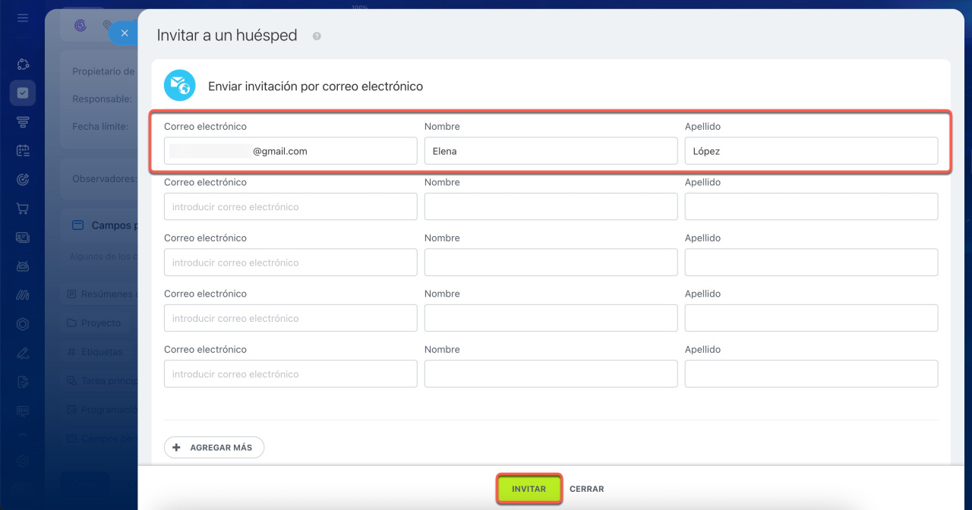Focus the fourth row Nombre field
The height and width of the screenshot is (510, 972).
click(x=551, y=318)
